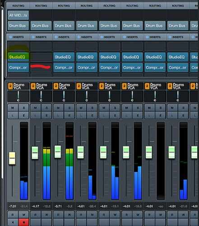The image size is (199, 226).
Task: Click the -0.71 fader value field
Action: click(x=58, y=206)
